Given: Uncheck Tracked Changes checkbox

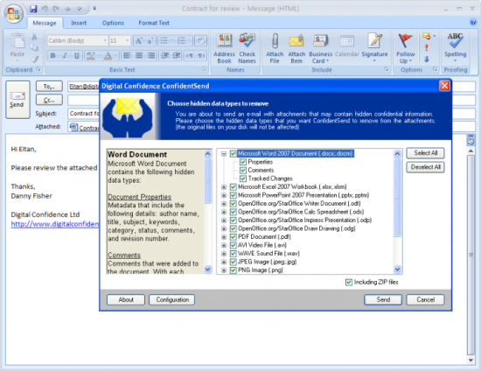Looking at the screenshot, I should point(243,178).
